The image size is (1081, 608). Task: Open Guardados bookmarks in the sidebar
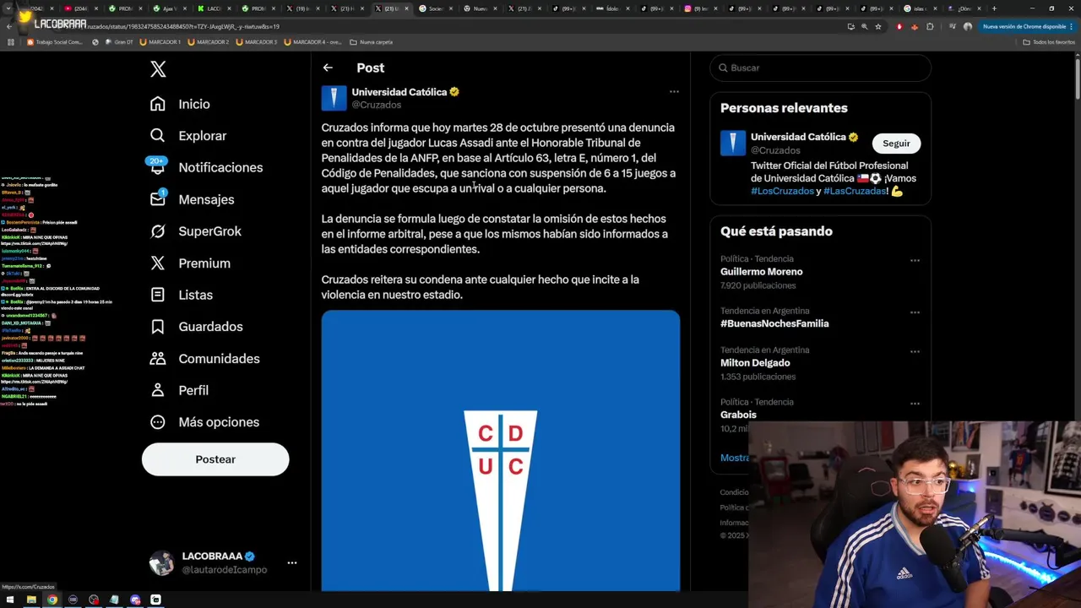click(x=196, y=327)
